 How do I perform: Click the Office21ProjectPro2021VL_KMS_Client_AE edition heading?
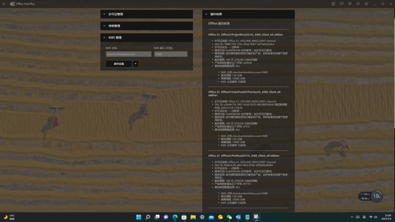[245, 35]
